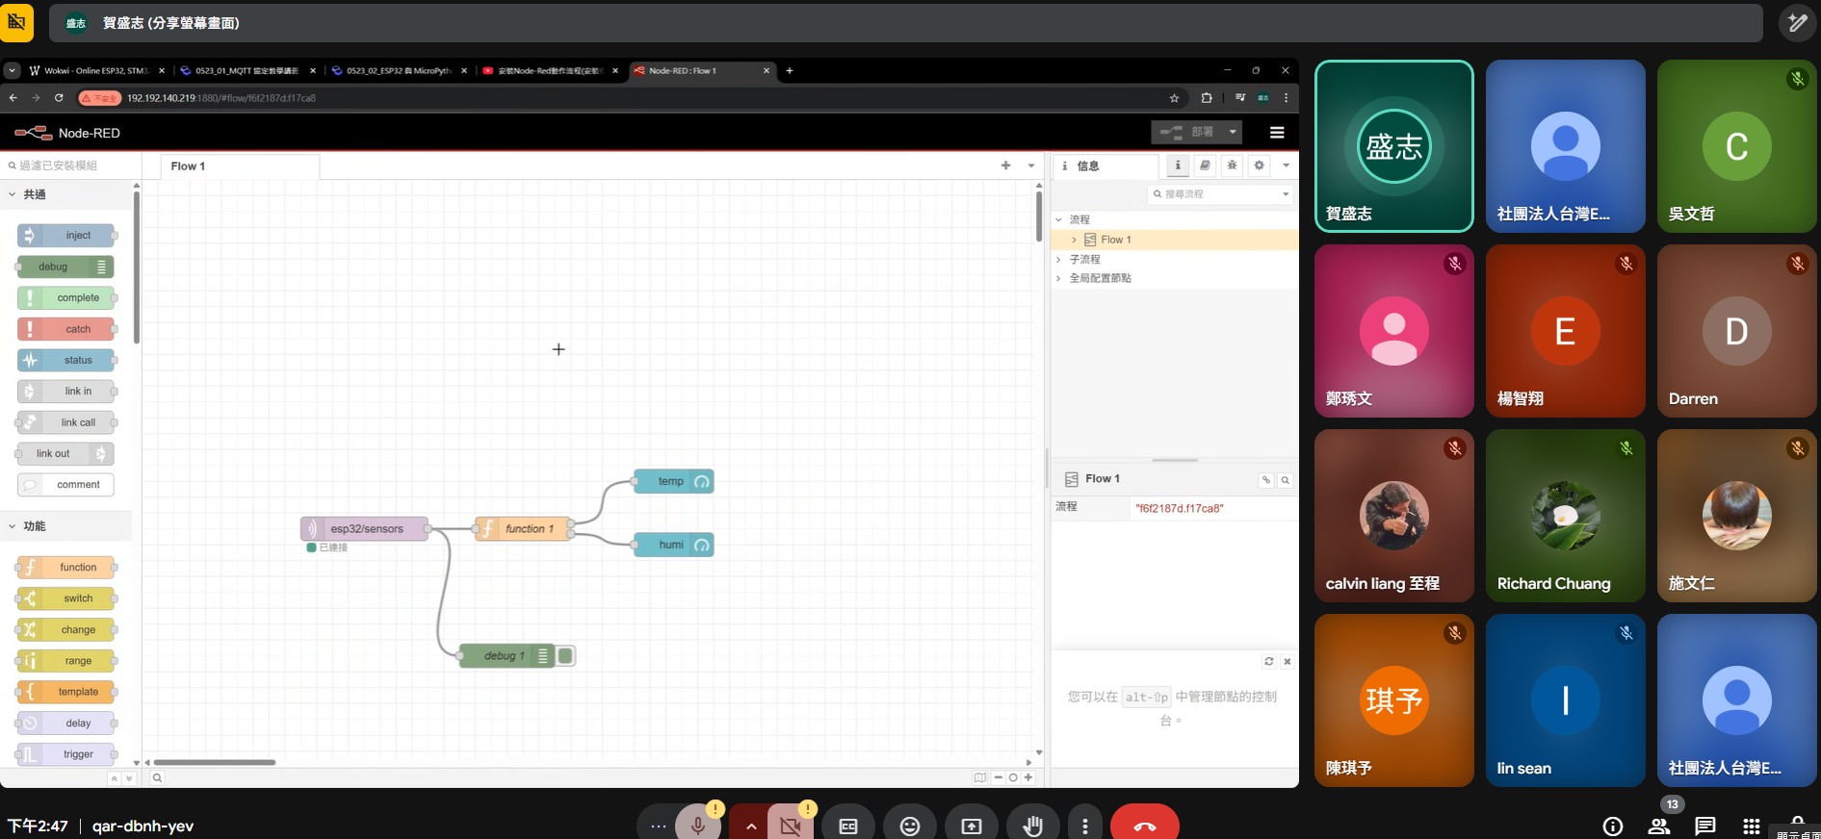Select the inject node in the palette
Viewport: 1821px width, 839px height.
pyautogui.click(x=65, y=236)
